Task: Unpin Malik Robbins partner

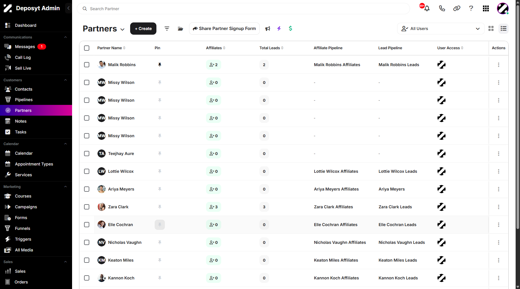Action: pyautogui.click(x=160, y=65)
